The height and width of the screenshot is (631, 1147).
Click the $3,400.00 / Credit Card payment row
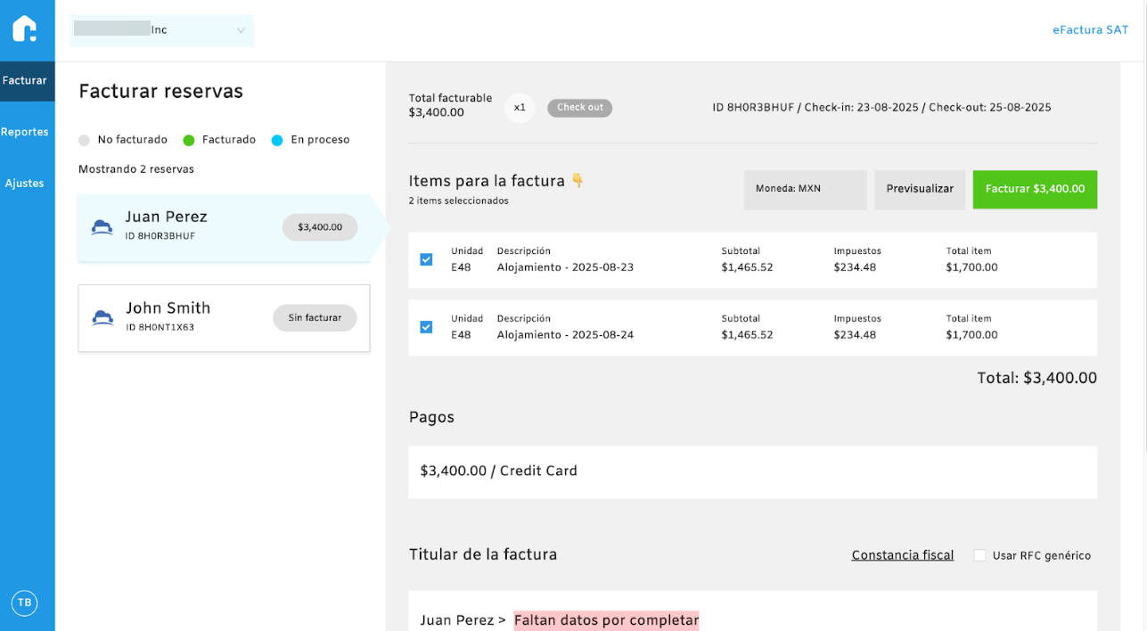pos(752,471)
